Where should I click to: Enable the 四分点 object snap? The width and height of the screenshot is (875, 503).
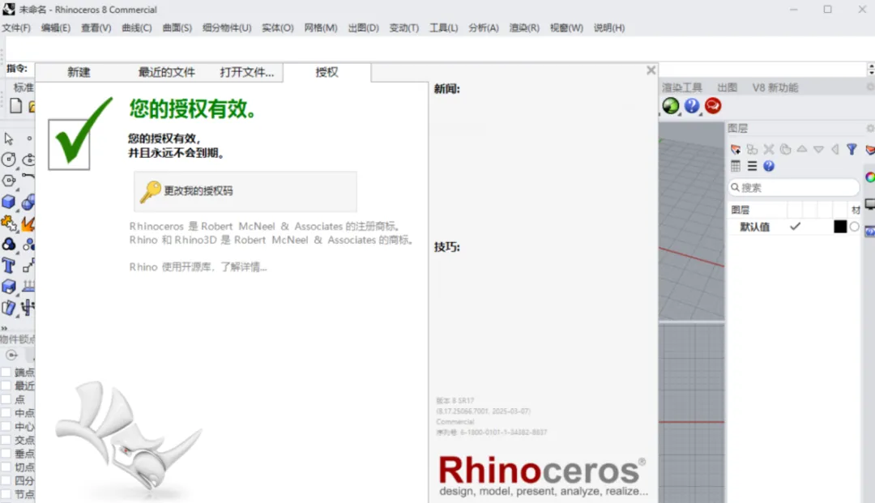tap(6, 480)
